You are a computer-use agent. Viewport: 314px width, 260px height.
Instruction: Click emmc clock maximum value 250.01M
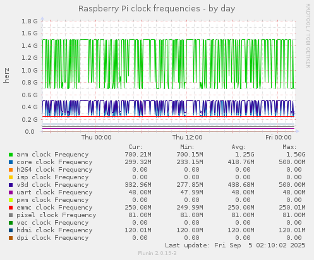[292, 208]
